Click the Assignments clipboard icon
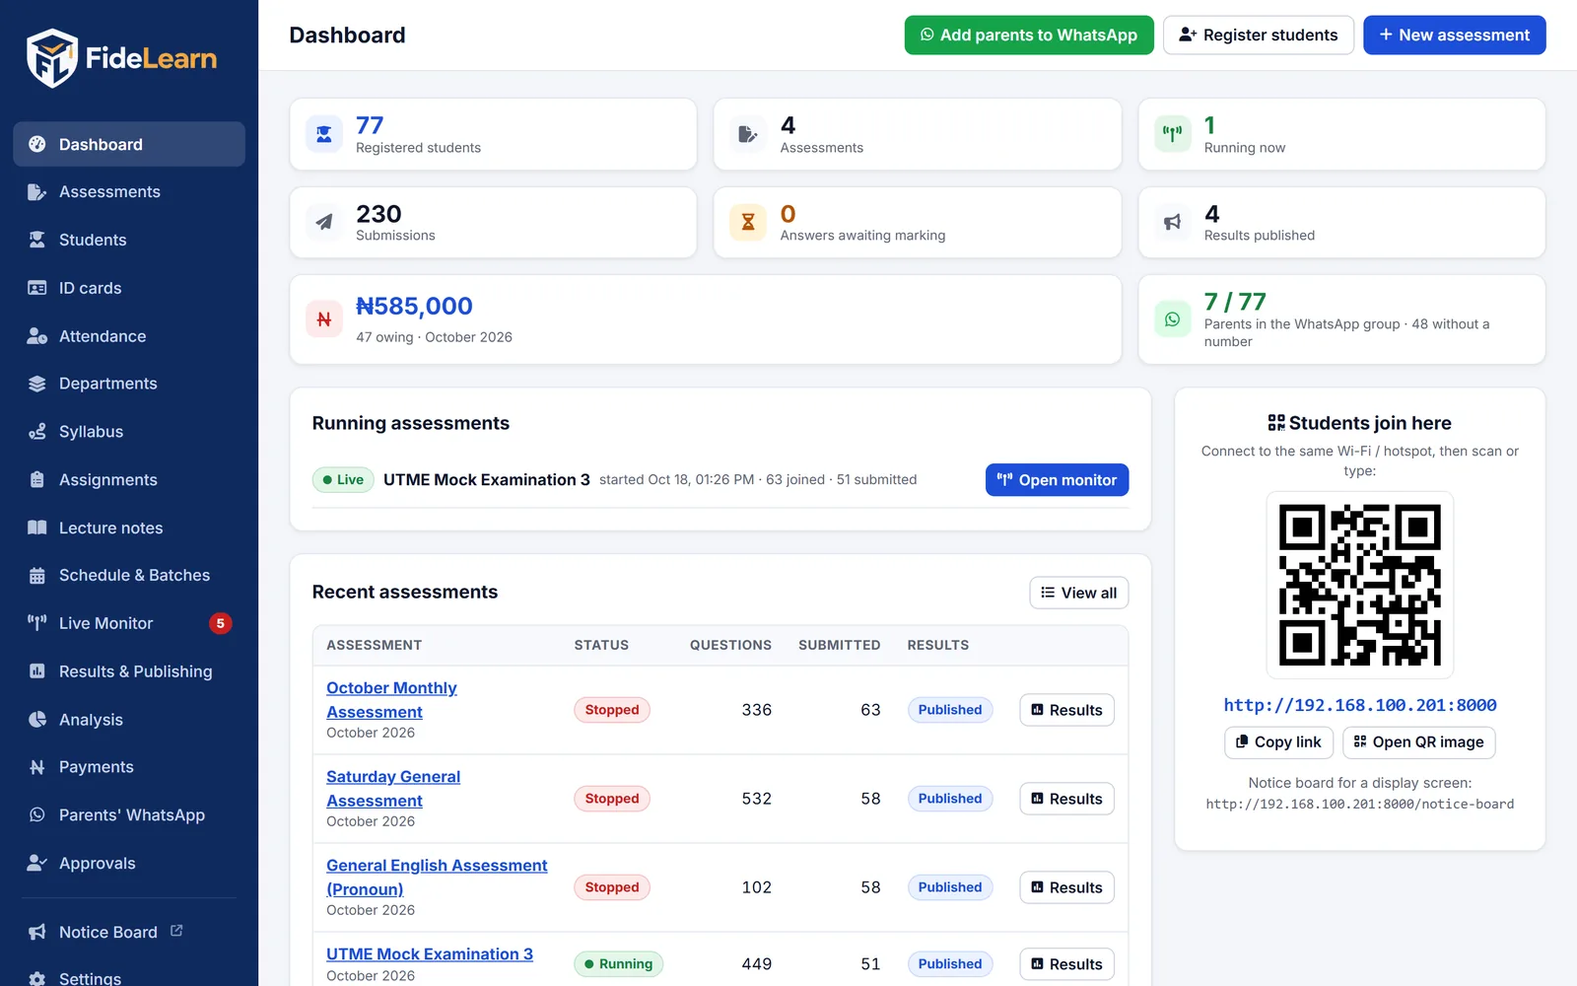1577x986 pixels. tap(37, 480)
